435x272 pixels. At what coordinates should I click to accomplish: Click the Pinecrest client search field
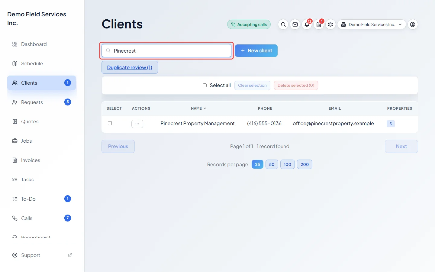tap(166, 51)
